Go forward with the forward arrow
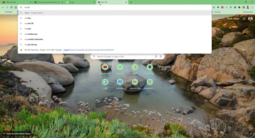The height and width of the screenshot is (138, 255). point(7,7)
